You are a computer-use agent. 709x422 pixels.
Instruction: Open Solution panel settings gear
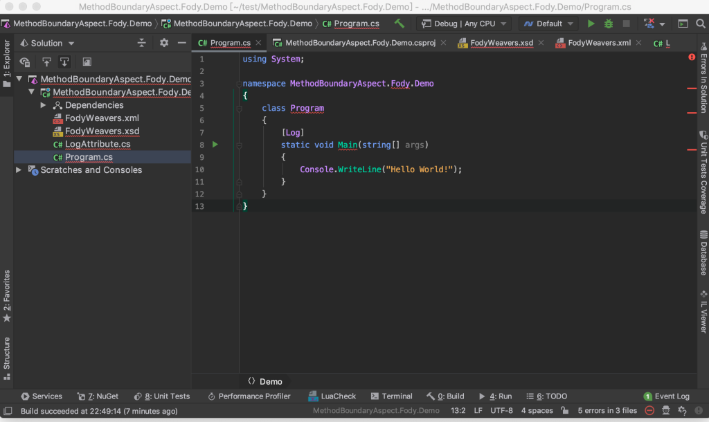tap(163, 43)
